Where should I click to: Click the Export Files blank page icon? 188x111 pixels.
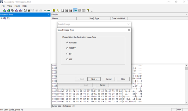coord(63,11)
